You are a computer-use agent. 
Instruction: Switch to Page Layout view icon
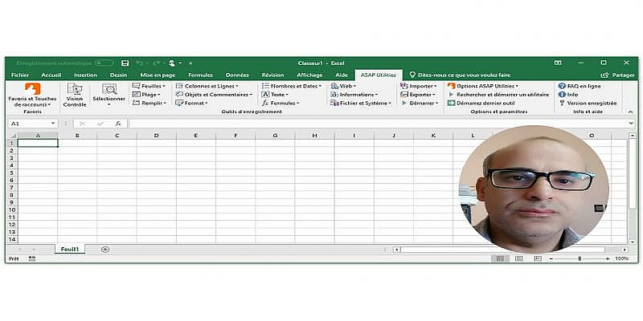tap(518, 258)
